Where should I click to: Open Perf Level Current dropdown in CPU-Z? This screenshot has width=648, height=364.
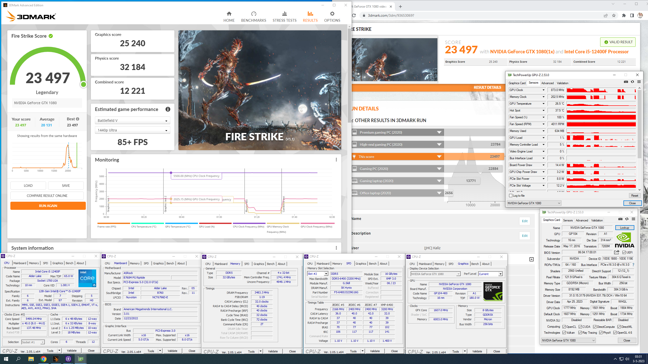pos(490,274)
